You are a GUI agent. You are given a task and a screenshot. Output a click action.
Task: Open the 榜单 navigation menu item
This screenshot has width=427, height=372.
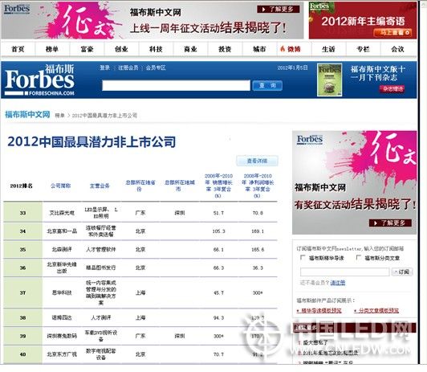click(x=52, y=49)
